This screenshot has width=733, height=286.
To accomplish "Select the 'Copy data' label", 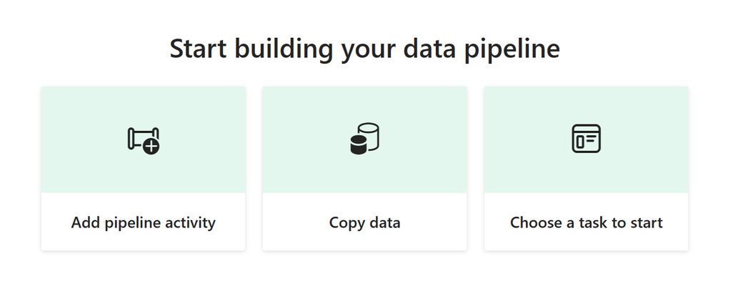I will tap(364, 222).
